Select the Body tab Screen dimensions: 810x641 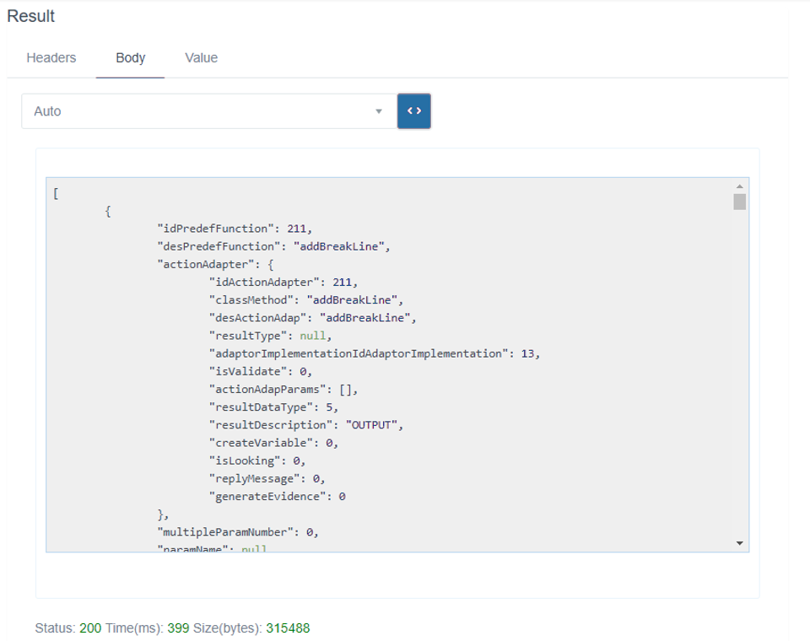pyautogui.click(x=131, y=58)
